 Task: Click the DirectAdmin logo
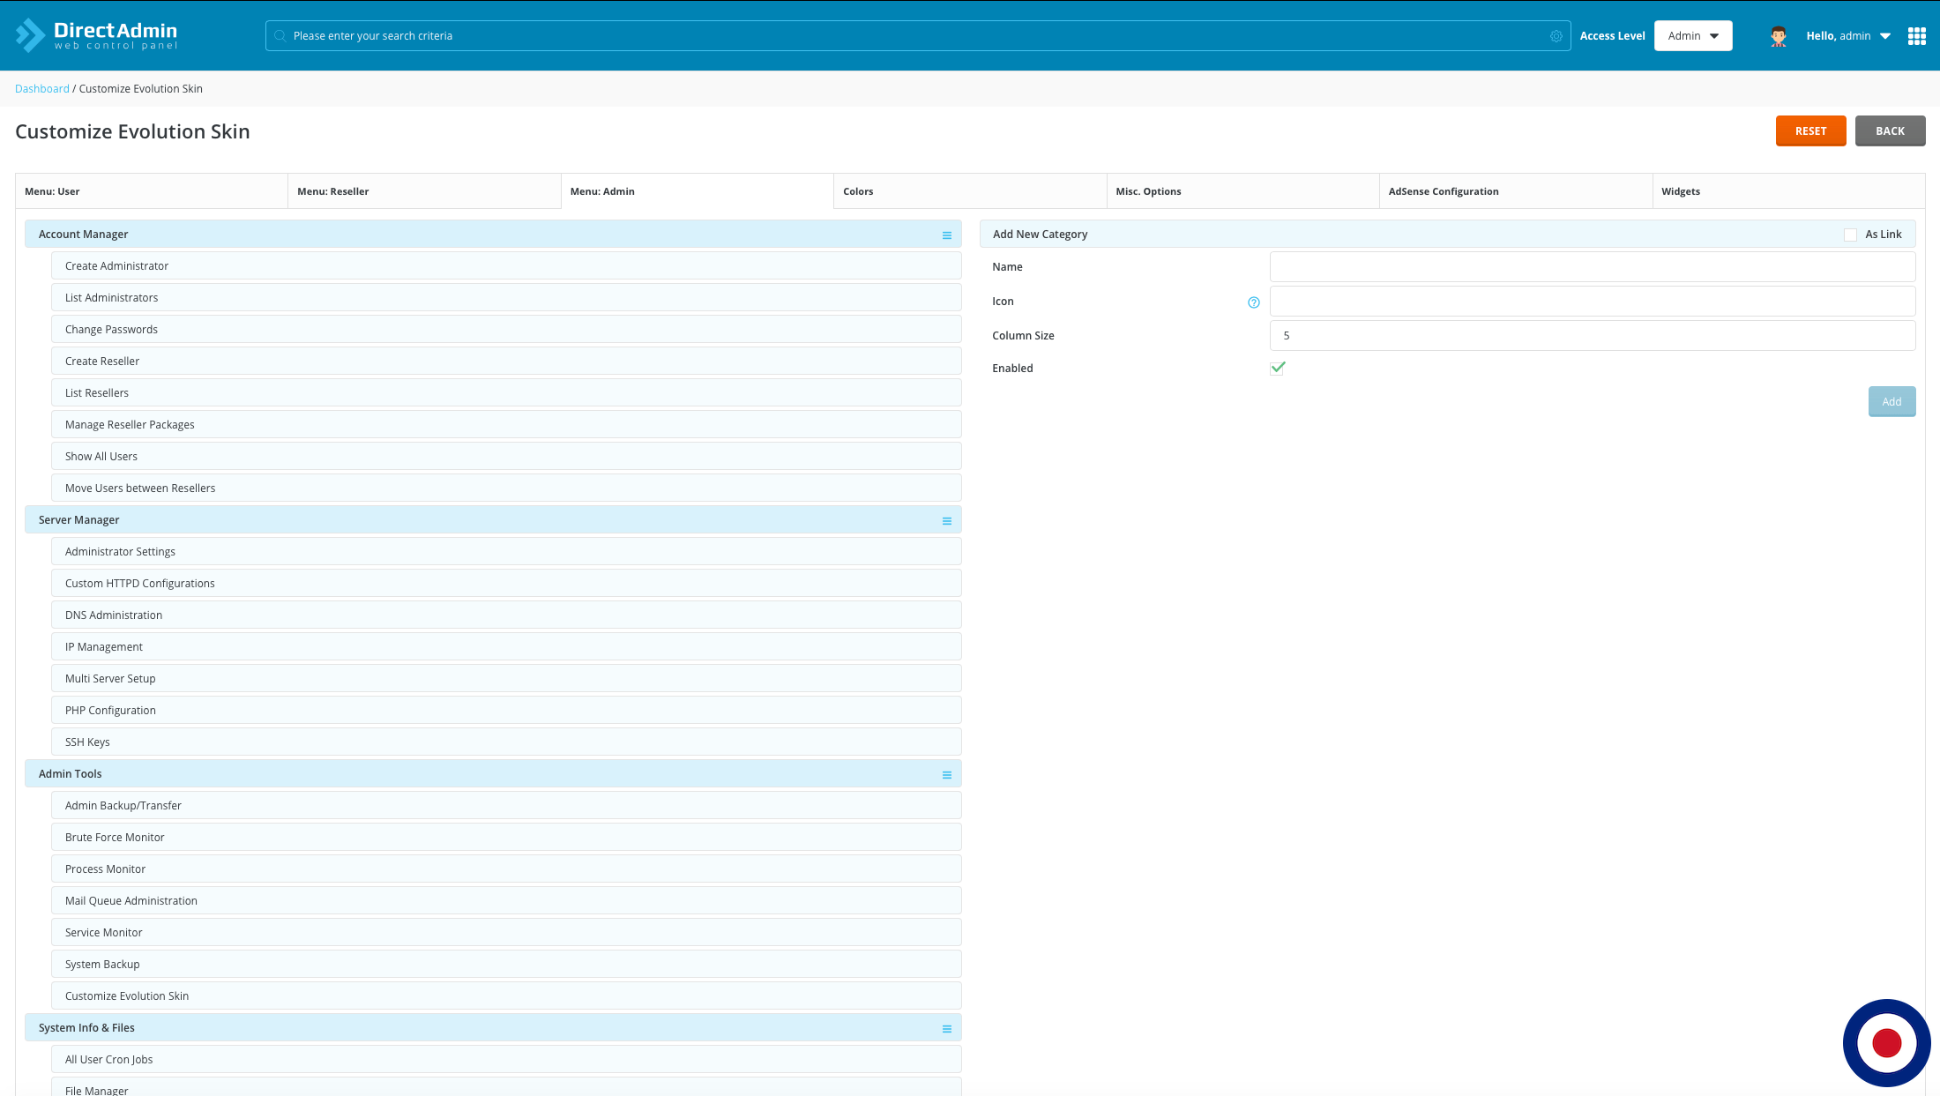point(97,35)
